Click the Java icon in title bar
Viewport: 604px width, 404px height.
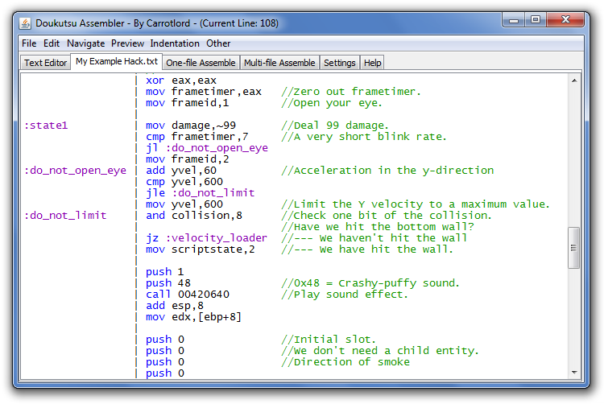click(25, 23)
